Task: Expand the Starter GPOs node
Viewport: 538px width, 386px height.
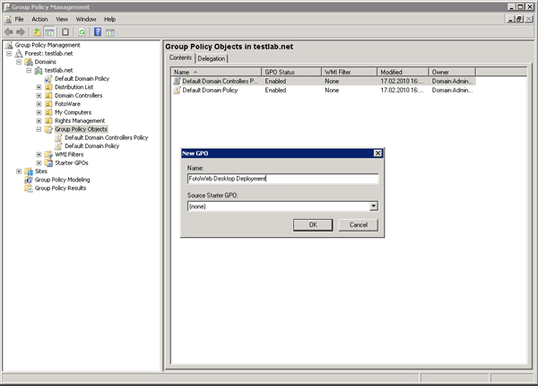Action: click(x=39, y=162)
